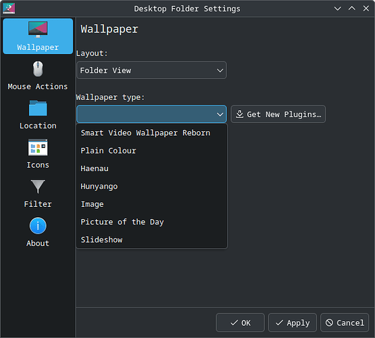Image resolution: width=375 pixels, height=338 pixels.
Task: Click the app icon in title bar
Action: (x=9, y=8)
